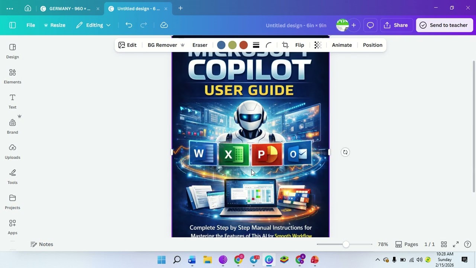Toggle the sidebar panel icon
Viewport: 476px width, 268px height.
click(x=12, y=25)
